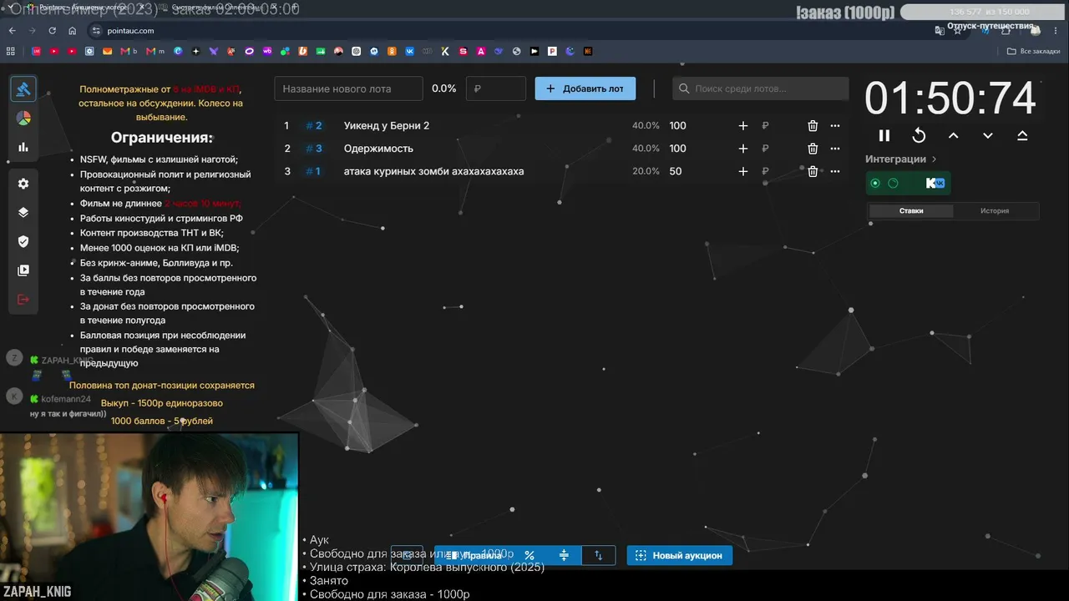Click the #3 tag of second lot
The image size is (1069, 601).
pos(314,149)
